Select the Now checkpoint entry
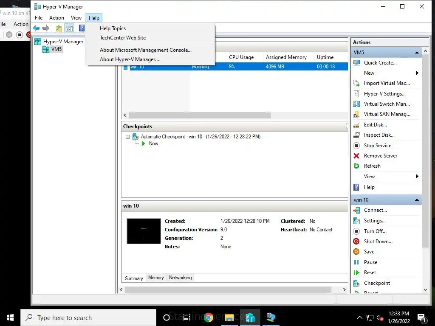 153,143
